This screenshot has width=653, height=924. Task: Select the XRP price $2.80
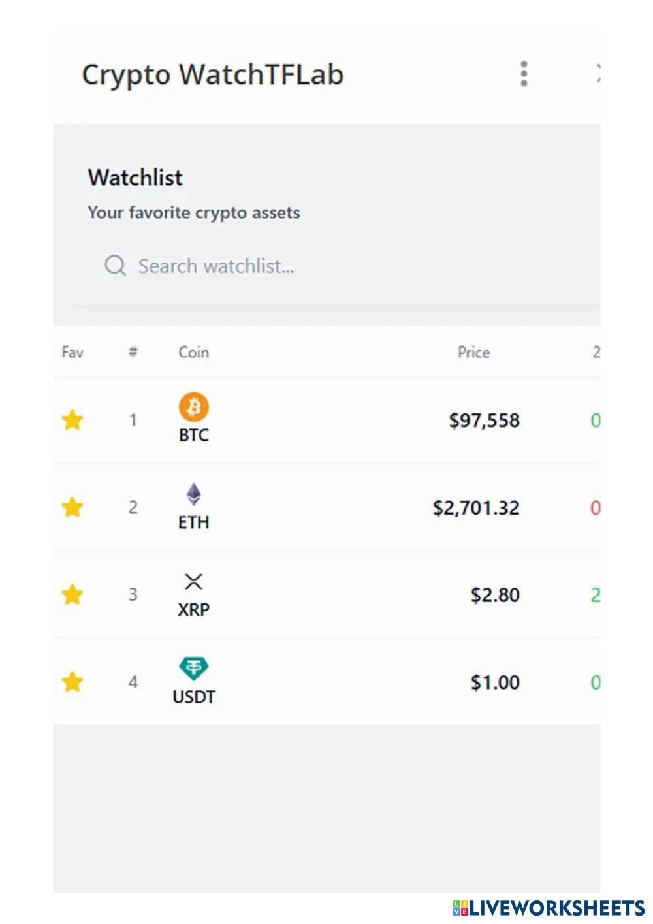coord(495,595)
